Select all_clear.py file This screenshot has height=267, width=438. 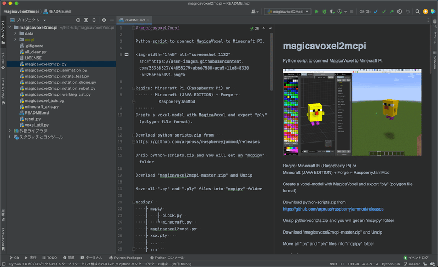[x=36, y=52]
